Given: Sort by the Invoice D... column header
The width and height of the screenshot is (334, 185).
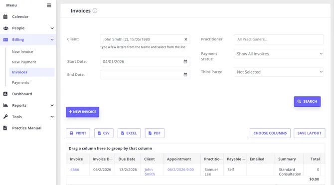Looking at the screenshot, I should point(103,159).
